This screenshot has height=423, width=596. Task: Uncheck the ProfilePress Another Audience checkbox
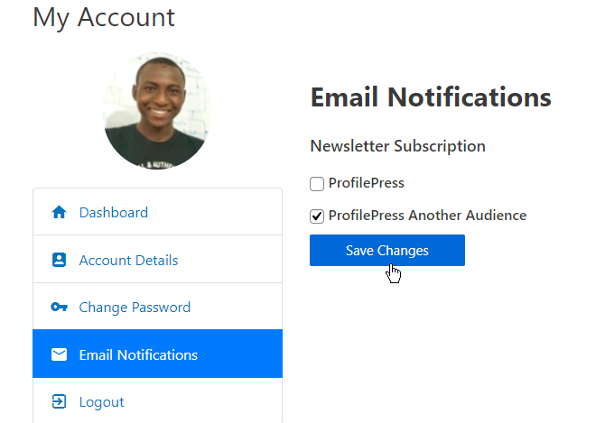coord(317,216)
